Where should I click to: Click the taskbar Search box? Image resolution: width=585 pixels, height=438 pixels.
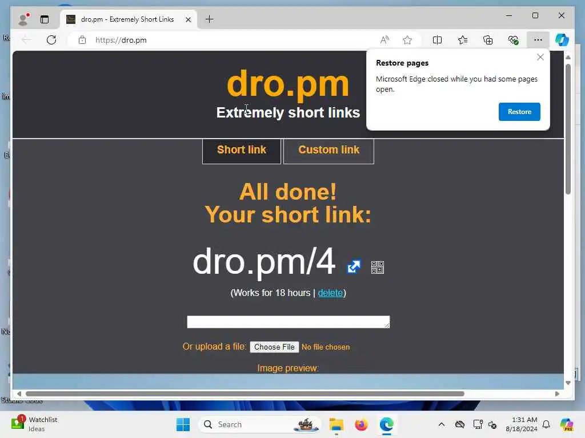coord(260,424)
